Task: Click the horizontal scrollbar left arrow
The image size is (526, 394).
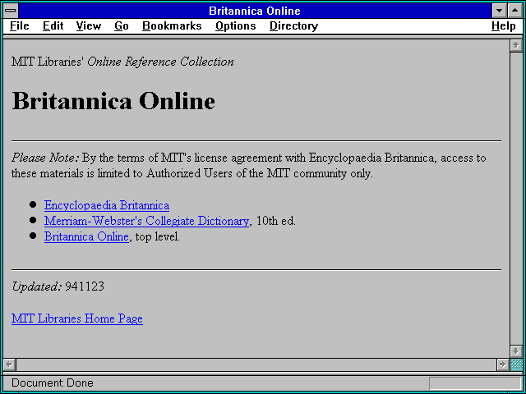Action: tap(10, 364)
